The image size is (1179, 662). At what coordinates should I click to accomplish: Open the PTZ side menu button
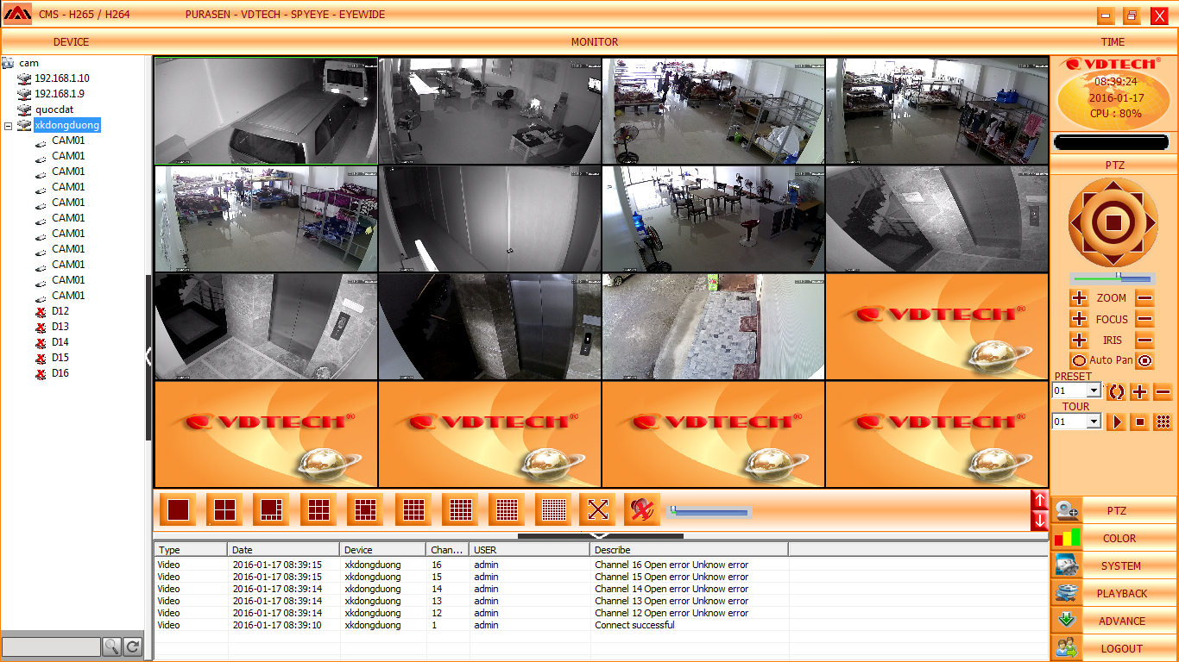point(1114,510)
